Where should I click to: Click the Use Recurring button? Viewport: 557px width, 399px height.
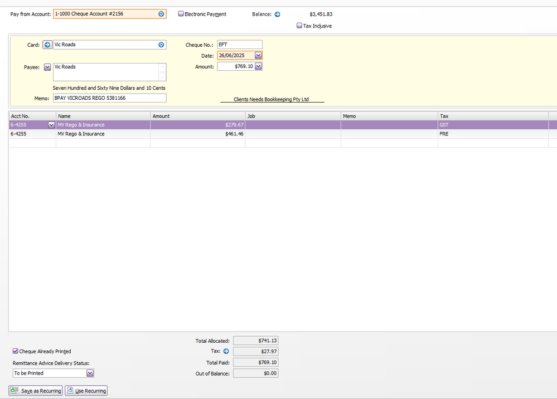(x=86, y=391)
